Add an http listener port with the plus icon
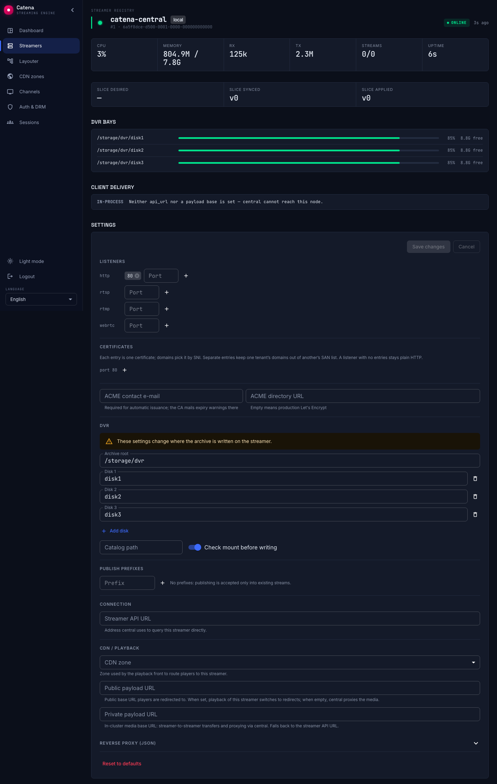This screenshot has height=784, width=497. point(186,276)
